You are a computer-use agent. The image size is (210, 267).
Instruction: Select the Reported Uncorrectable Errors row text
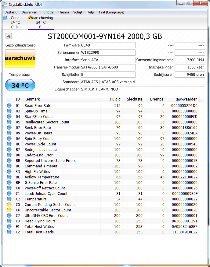(x=50, y=161)
